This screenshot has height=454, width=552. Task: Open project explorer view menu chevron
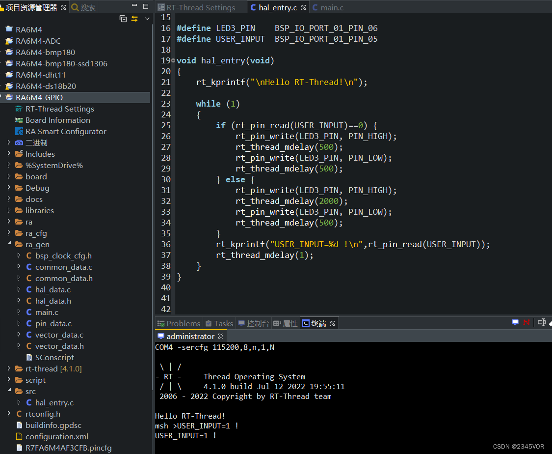pos(147,19)
